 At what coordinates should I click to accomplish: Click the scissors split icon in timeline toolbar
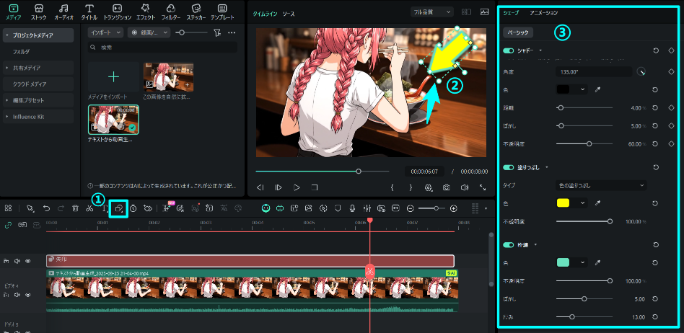89,208
